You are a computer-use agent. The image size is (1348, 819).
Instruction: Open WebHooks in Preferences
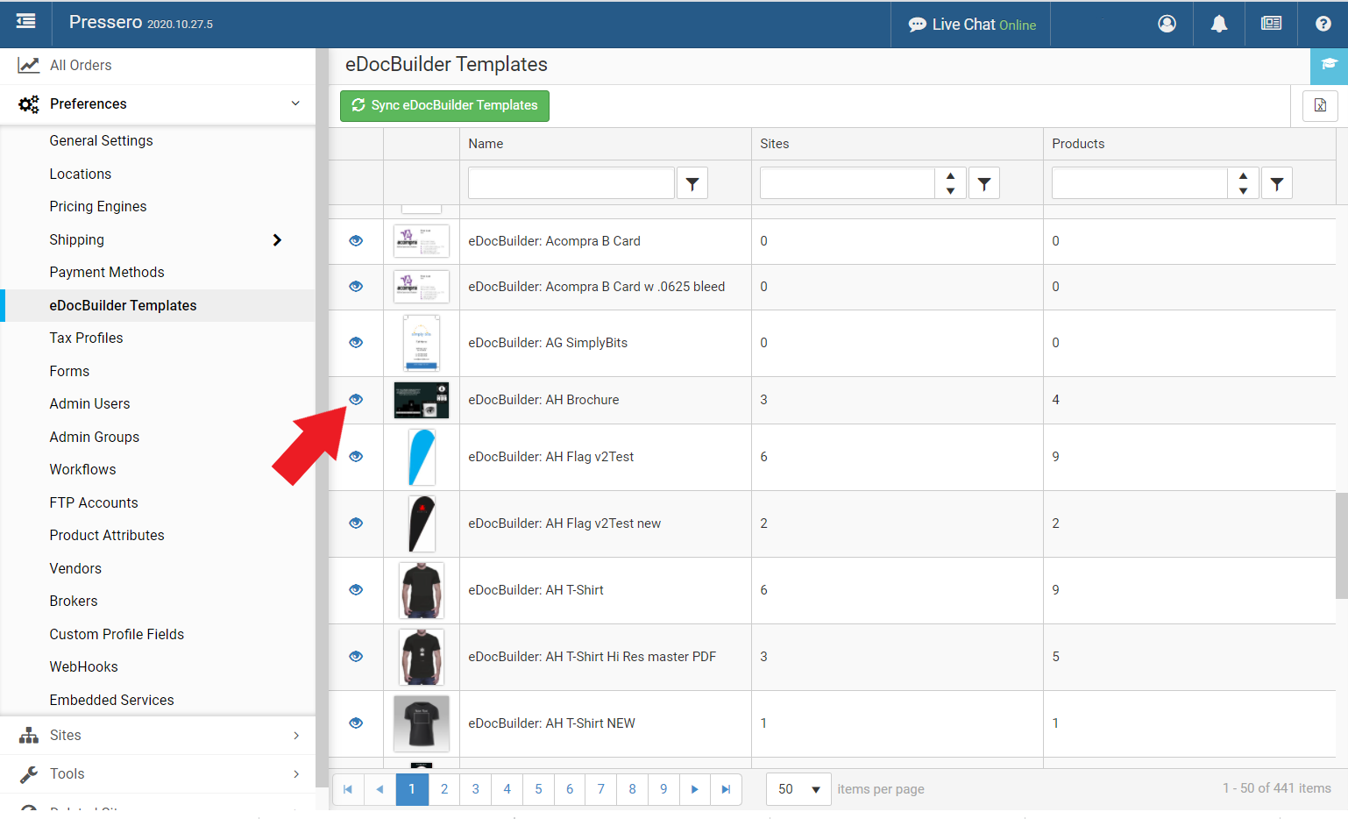[x=83, y=666]
